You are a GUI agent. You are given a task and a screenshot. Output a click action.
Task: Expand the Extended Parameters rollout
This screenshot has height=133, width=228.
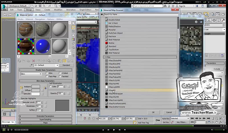tap(45, 116)
